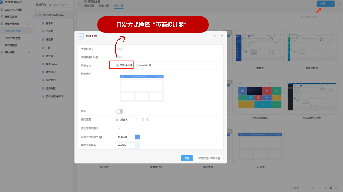
Task: Collapse the left sidebar with arrow handle
Action: click(x=34, y=10)
